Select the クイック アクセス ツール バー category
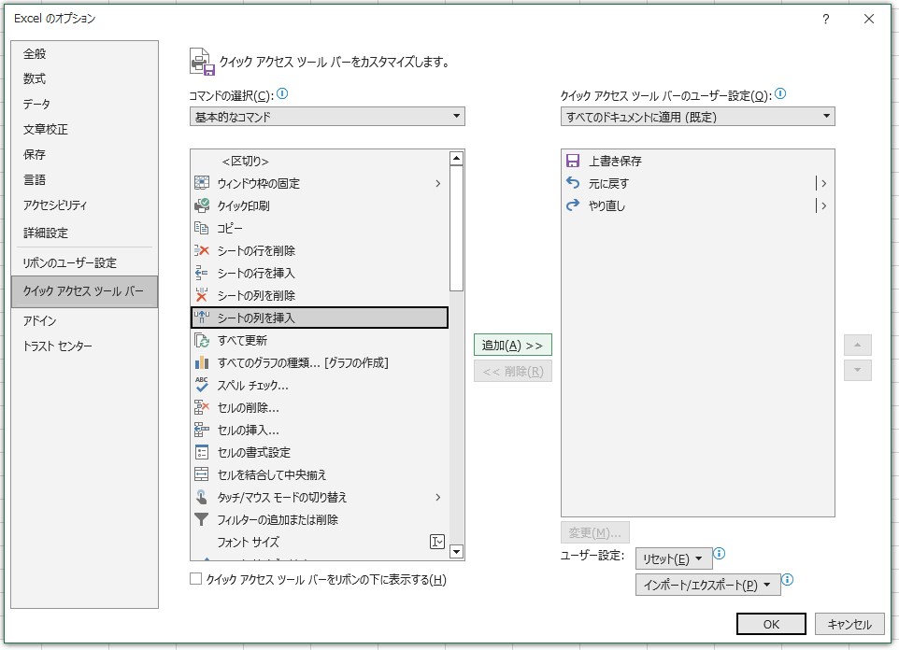899x650 pixels. tap(84, 291)
